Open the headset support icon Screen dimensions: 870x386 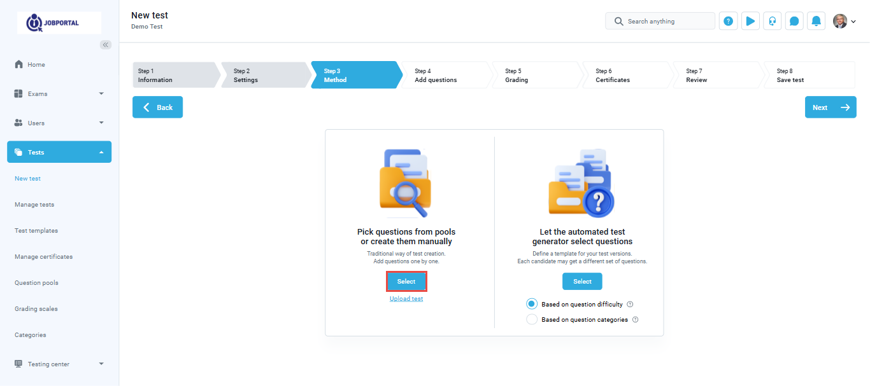(x=772, y=21)
